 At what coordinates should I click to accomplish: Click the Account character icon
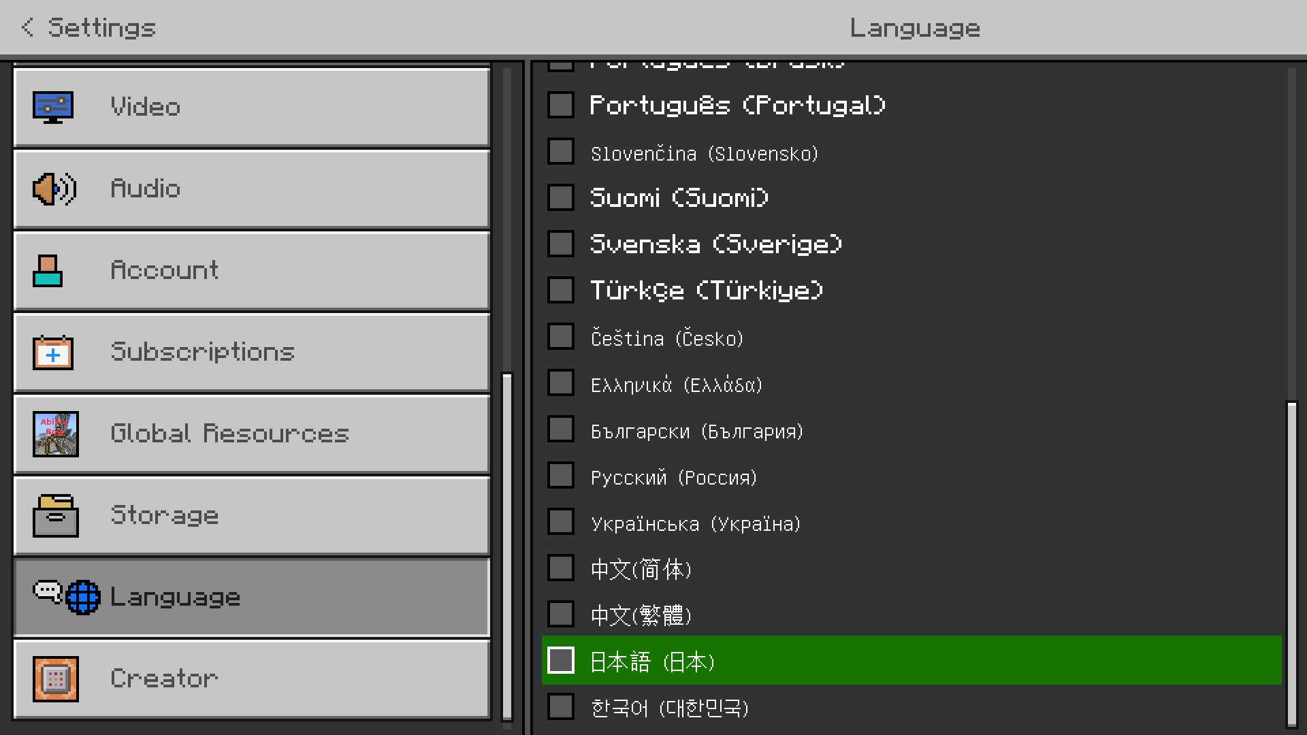(x=48, y=271)
